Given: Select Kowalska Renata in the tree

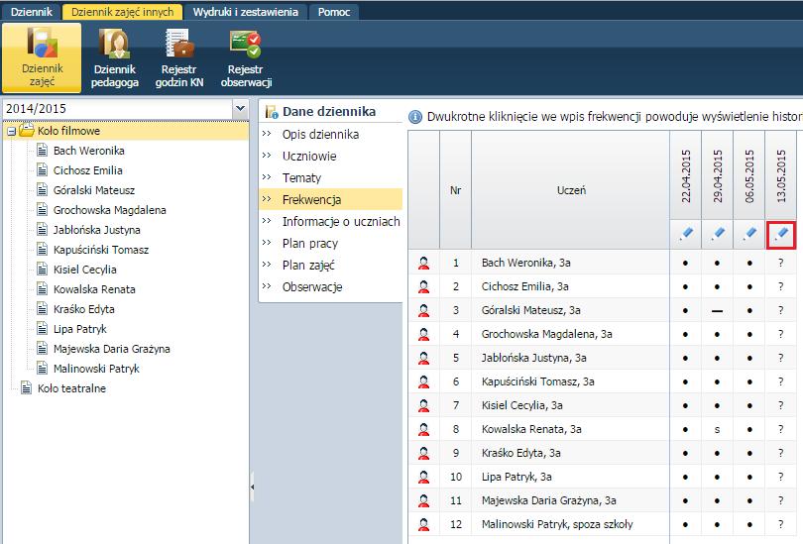Looking at the screenshot, I should pyautogui.click(x=94, y=289).
